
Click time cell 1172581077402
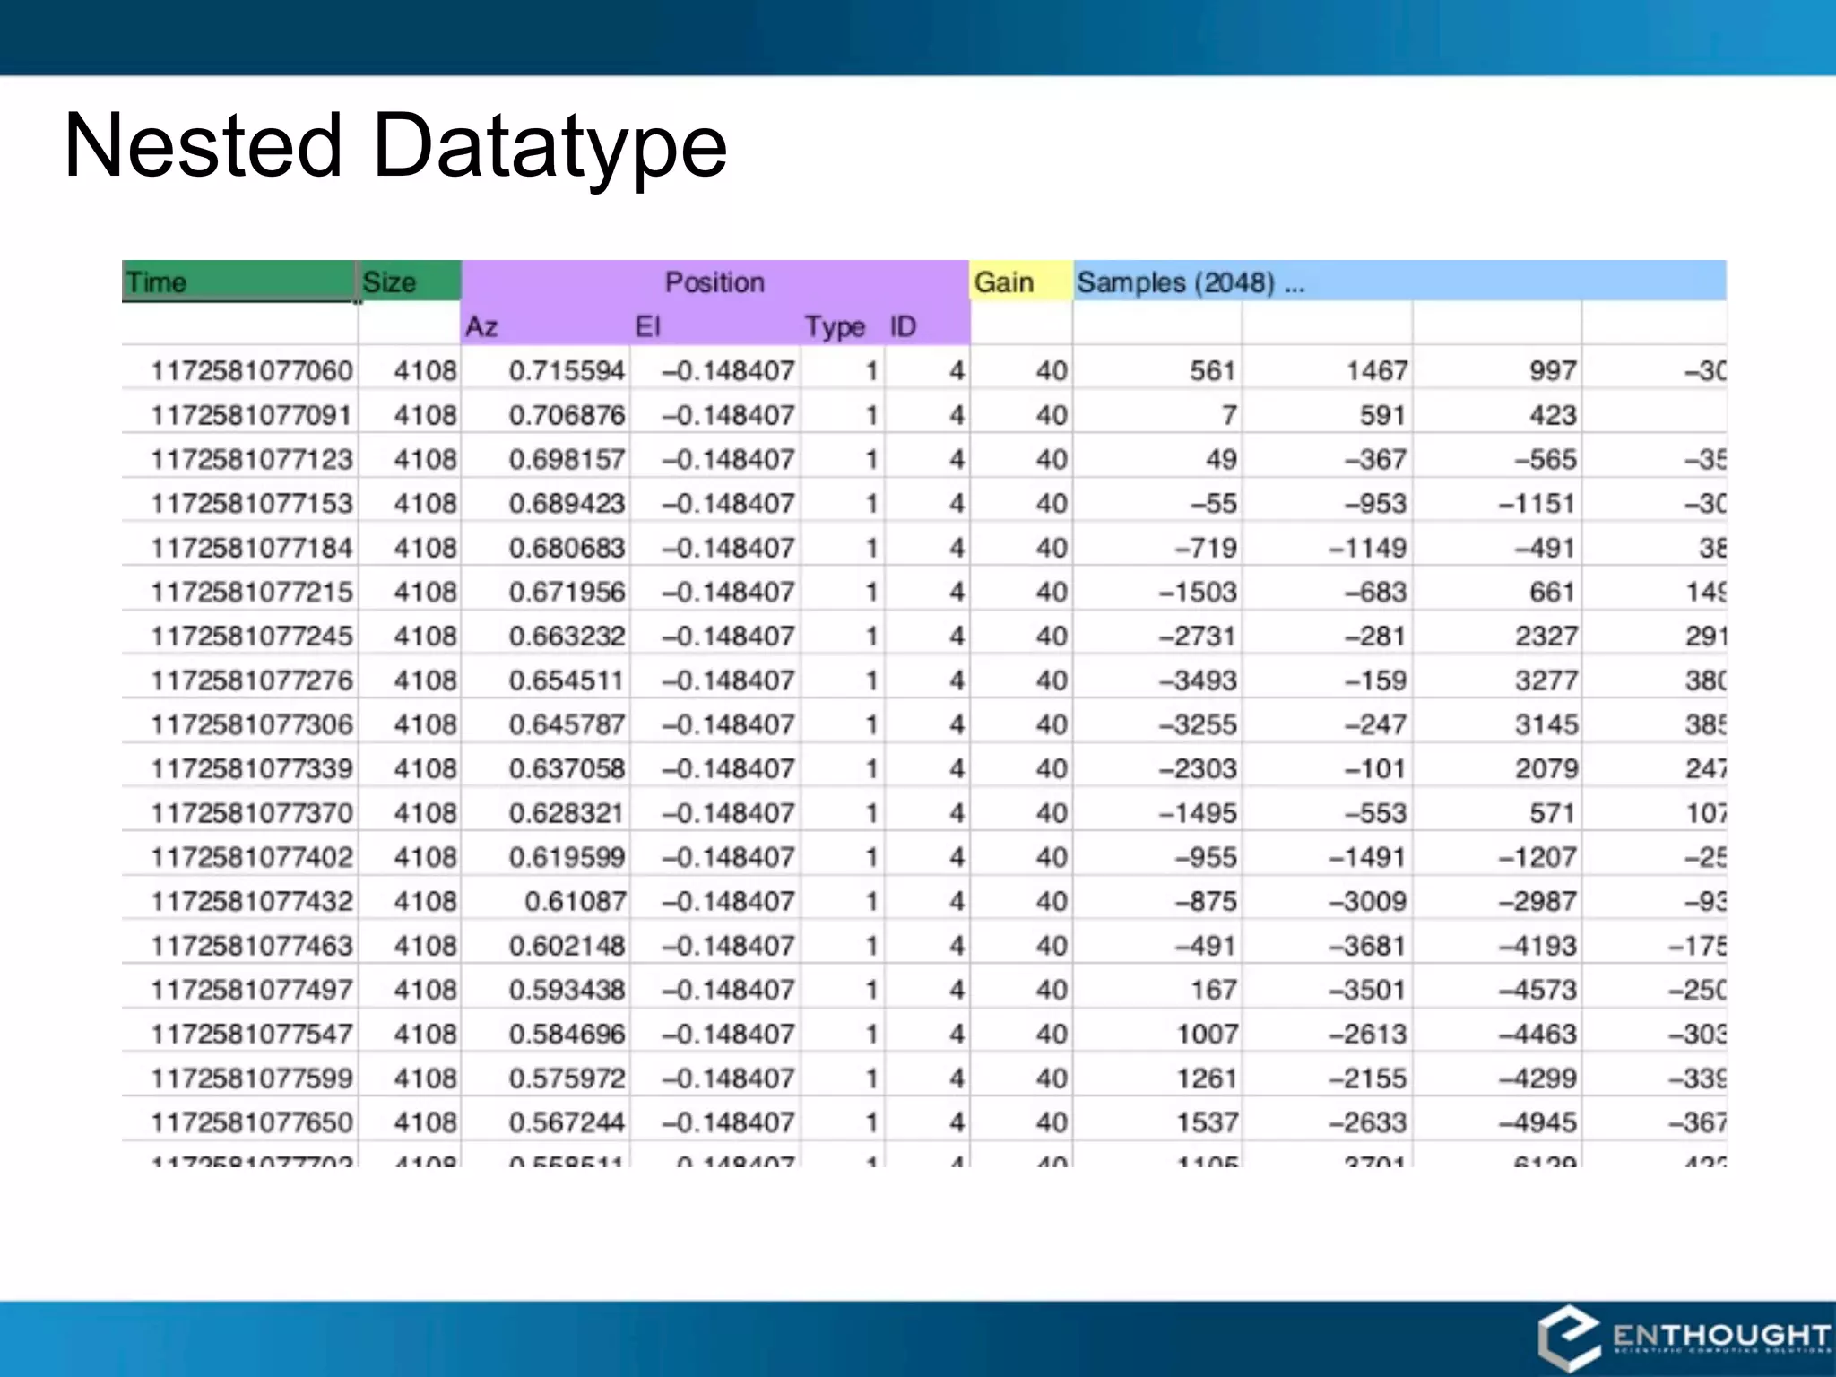click(252, 856)
